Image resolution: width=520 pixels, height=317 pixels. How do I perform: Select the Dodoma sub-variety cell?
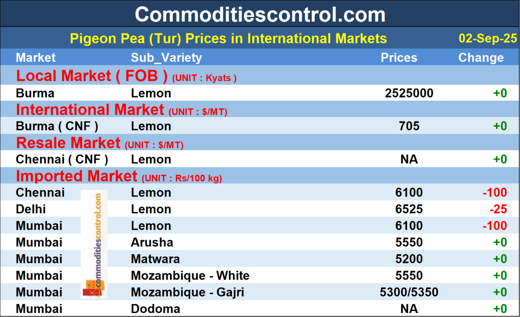(x=156, y=309)
